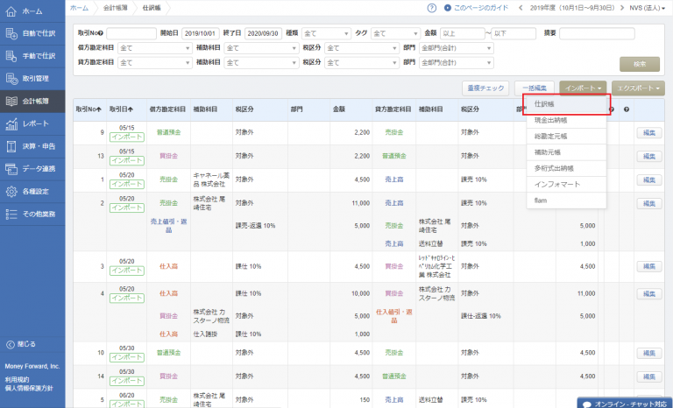The height and width of the screenshot is (408, 673).
Task: Select 現金出納帳 from import menu
Action: pyautogui.click(x=567, y=120)
